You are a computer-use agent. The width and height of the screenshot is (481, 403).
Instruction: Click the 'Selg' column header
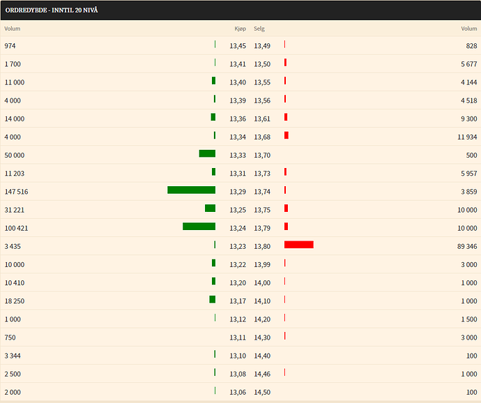coord(259,29)
